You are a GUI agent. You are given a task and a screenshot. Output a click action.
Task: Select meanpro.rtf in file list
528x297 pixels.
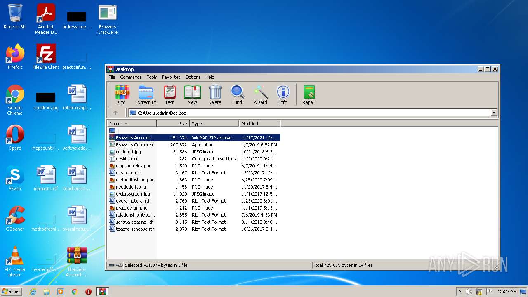194,173
